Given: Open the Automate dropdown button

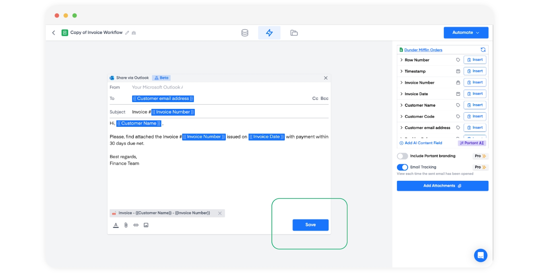Looking at the screenshot, I should (466, 33).
